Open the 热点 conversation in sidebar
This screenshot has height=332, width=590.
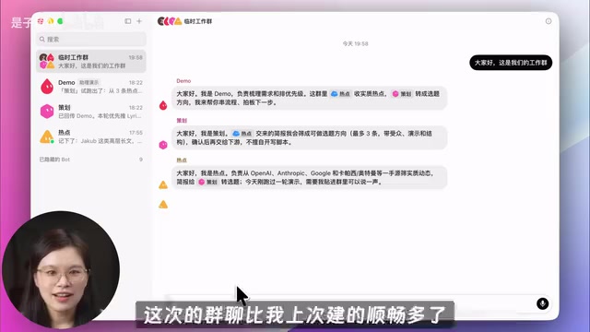[91, 136]
